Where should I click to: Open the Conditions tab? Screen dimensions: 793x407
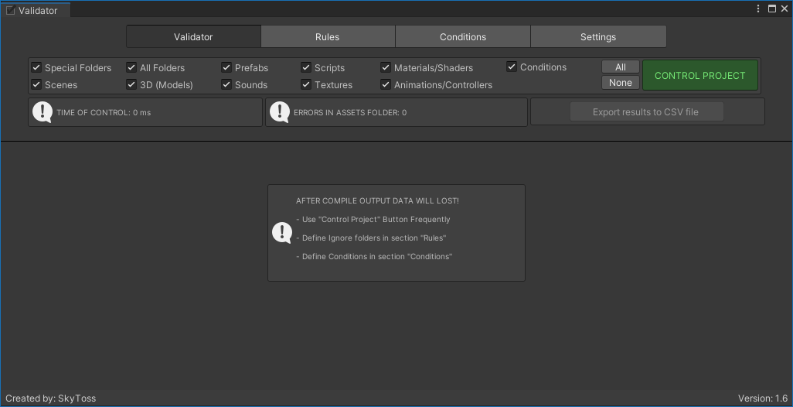(463, 37)
